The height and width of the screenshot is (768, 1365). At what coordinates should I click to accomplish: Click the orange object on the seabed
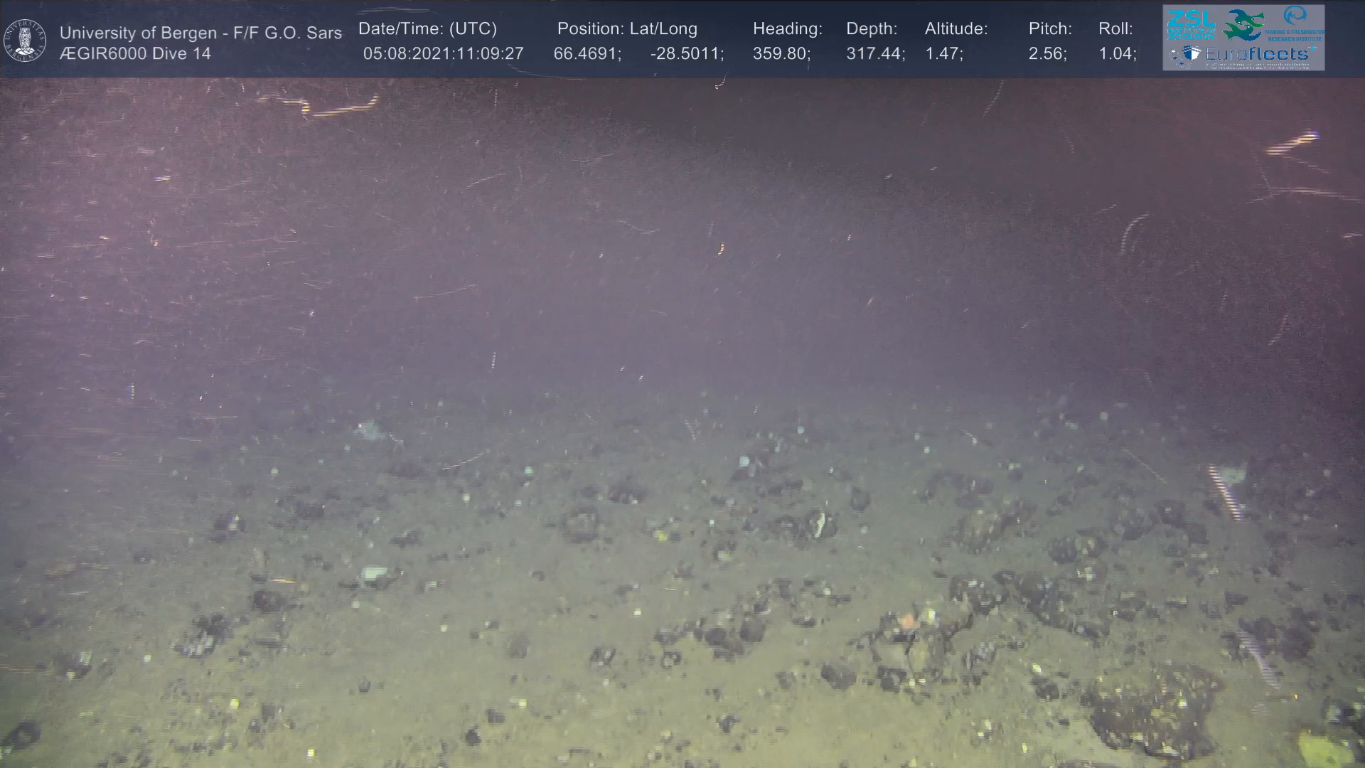point(907,620)
